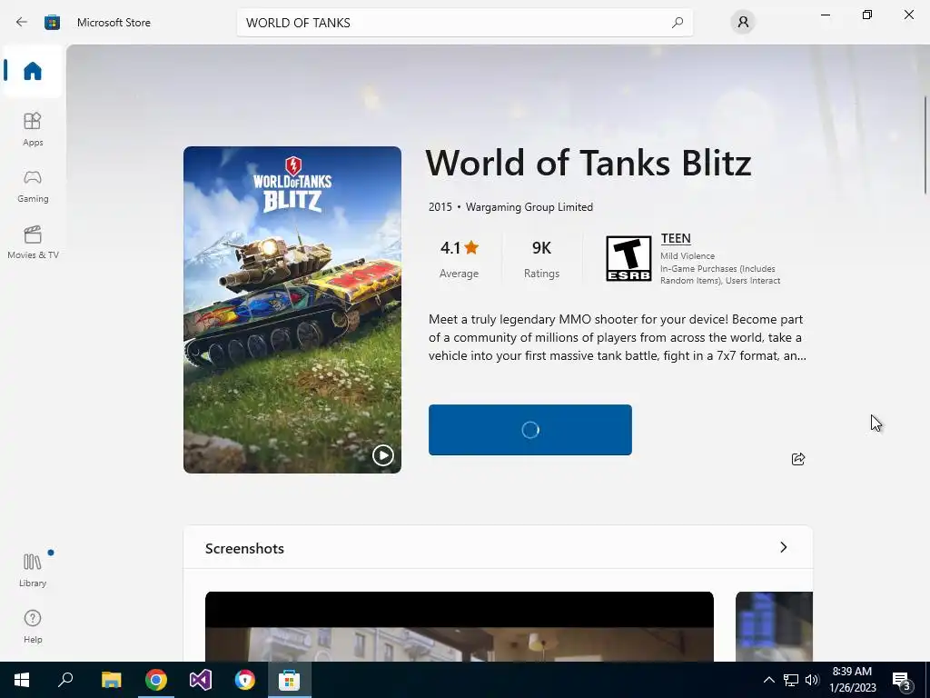Open File Explorer from taskbar
Viewport: 930px width, 698px height.
pos(111,680)
